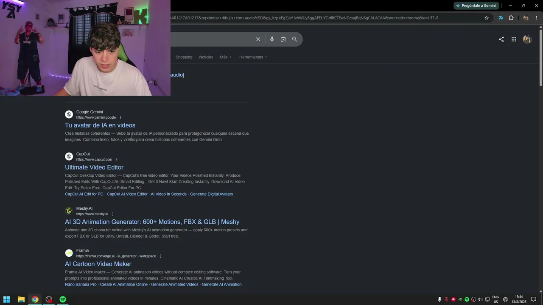Open the Chrome three-dot menu
This screenshot has width=543, height=305.
pyautogui.click(x=537, y=18)
